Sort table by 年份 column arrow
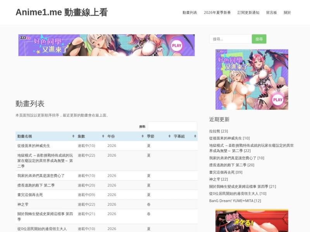Viewport: 310px width, 232px height. point(143,136)
